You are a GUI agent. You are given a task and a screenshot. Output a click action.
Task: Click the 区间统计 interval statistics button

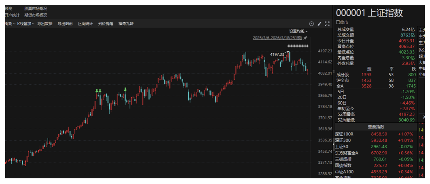point(85,24)
